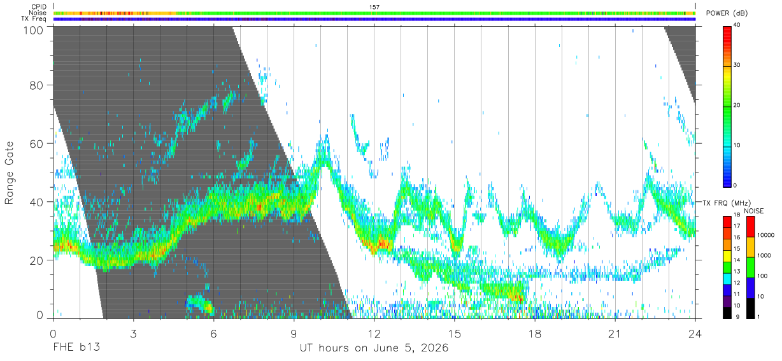Click the NOISE color scale bar

(750, 267)
